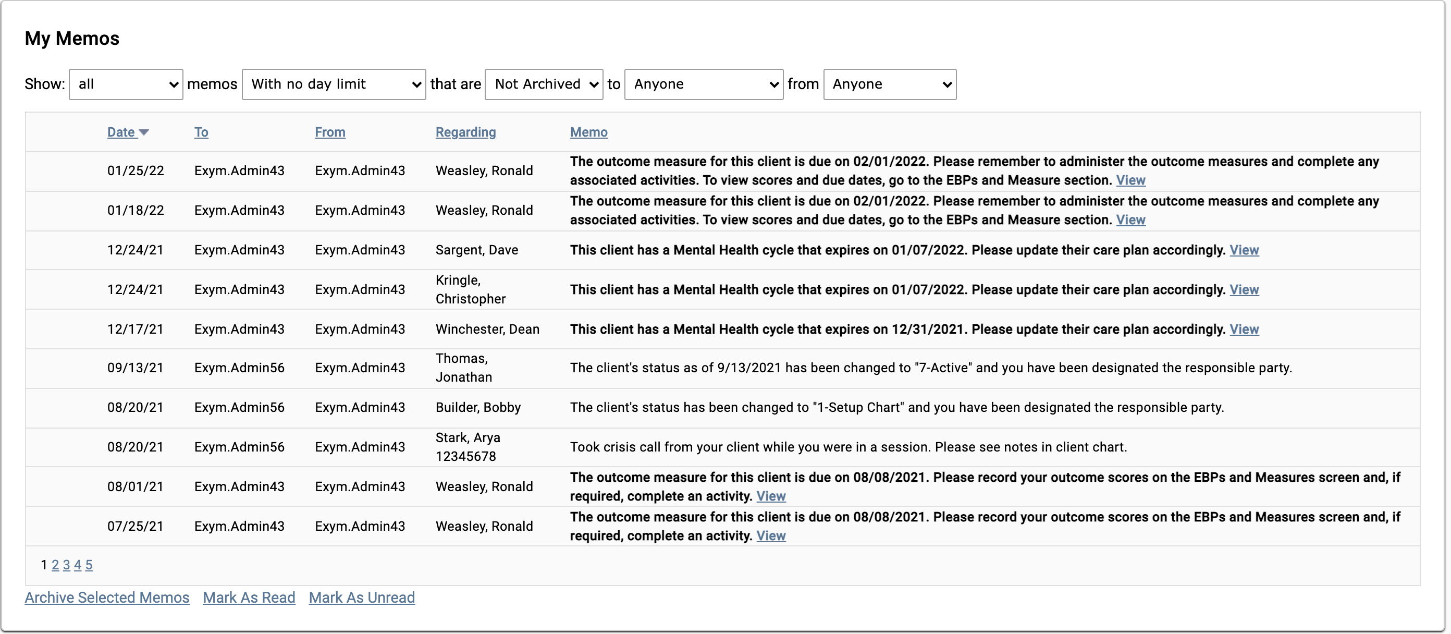Viewport: 1451px width, 634px height.
Task: Sort memos by the To column
Action: 201,132
